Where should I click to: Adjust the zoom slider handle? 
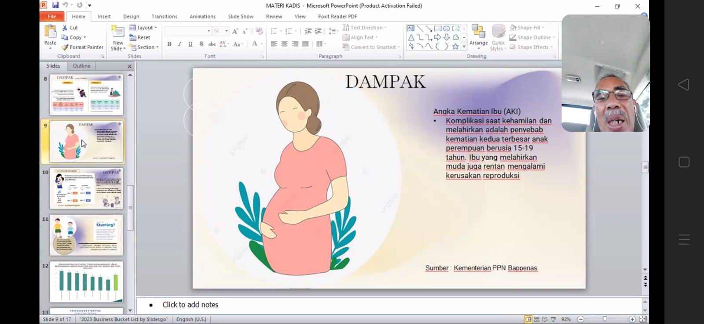tap(605, 319)
